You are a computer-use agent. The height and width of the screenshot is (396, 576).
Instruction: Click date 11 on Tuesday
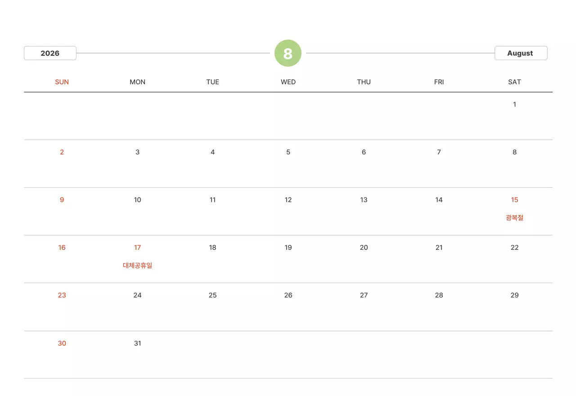tap(213, 200)
